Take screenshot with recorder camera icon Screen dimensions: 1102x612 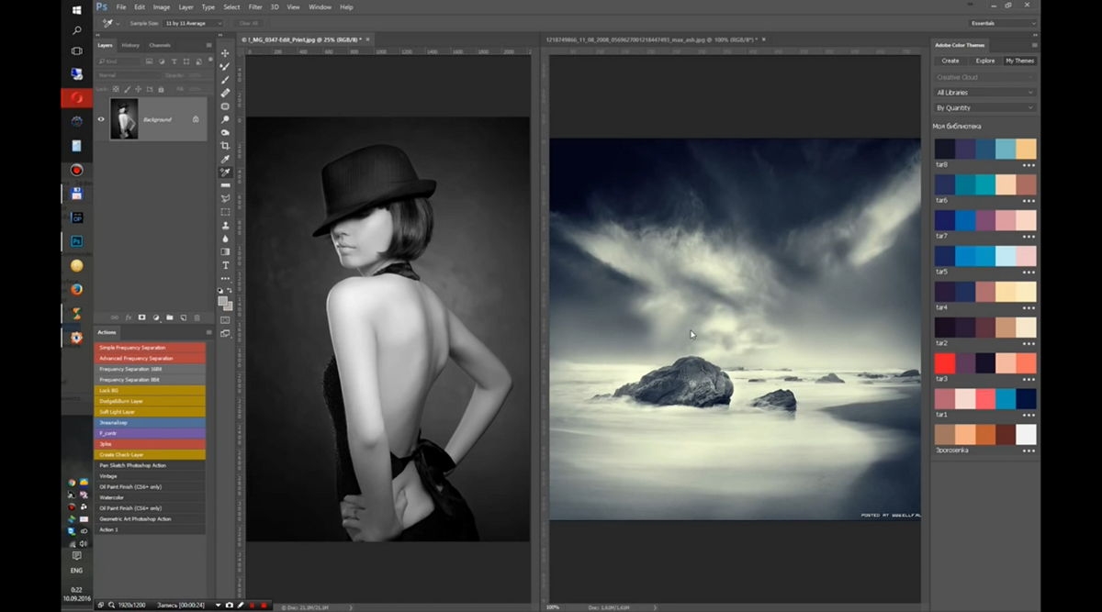230,606
